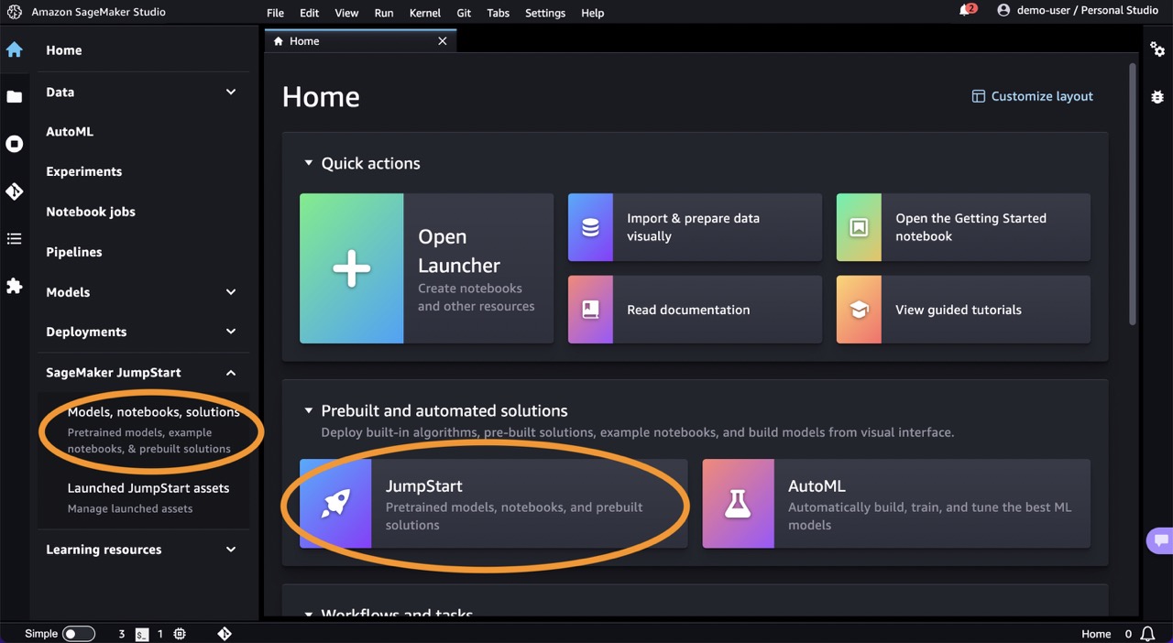Click the Home icon in left sidebar
Viewport: 1173px width, 643px height.
tap(15, 49)
